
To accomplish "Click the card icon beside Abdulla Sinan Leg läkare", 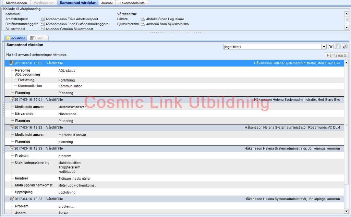I will pos(143,19).
